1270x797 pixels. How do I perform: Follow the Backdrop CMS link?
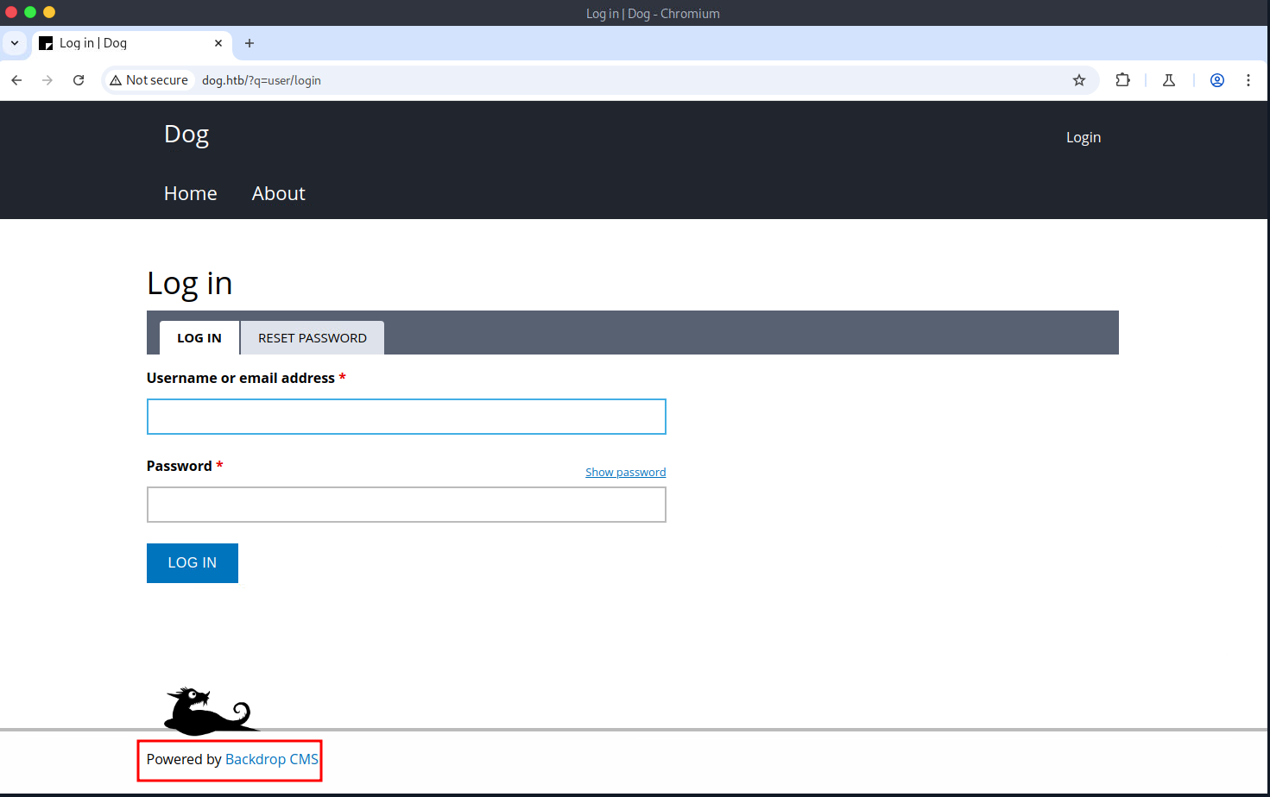[272, 759]
